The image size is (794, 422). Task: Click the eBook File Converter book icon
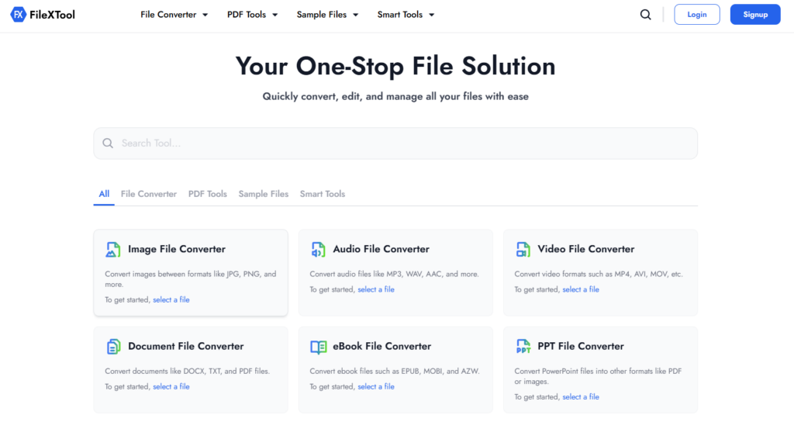coord(319,347)
